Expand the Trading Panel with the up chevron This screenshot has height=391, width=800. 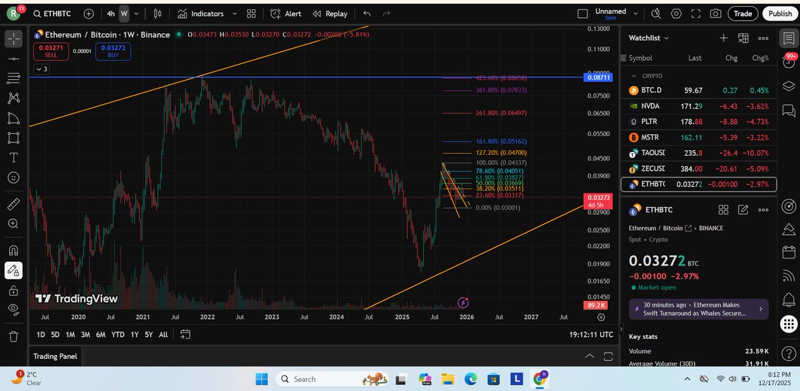[588, 356]
